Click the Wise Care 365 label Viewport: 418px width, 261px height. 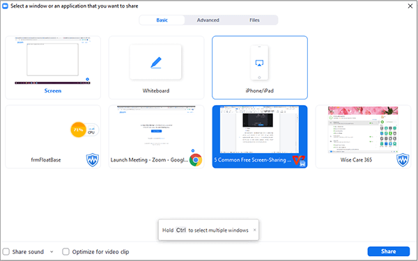coord(356,160)
